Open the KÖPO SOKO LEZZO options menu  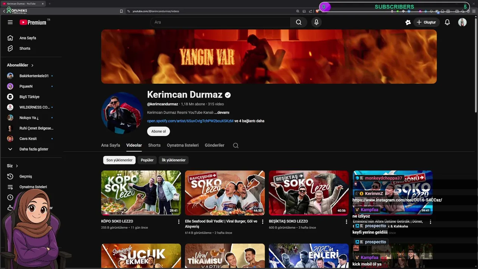coord(179,222)
